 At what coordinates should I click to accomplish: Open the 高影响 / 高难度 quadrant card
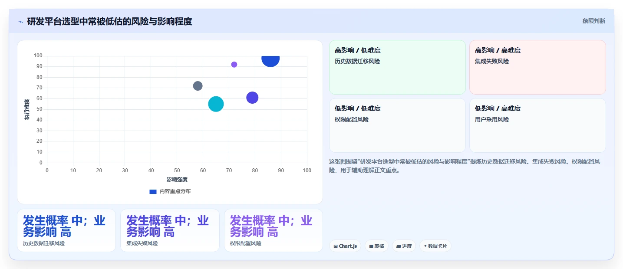537,67
